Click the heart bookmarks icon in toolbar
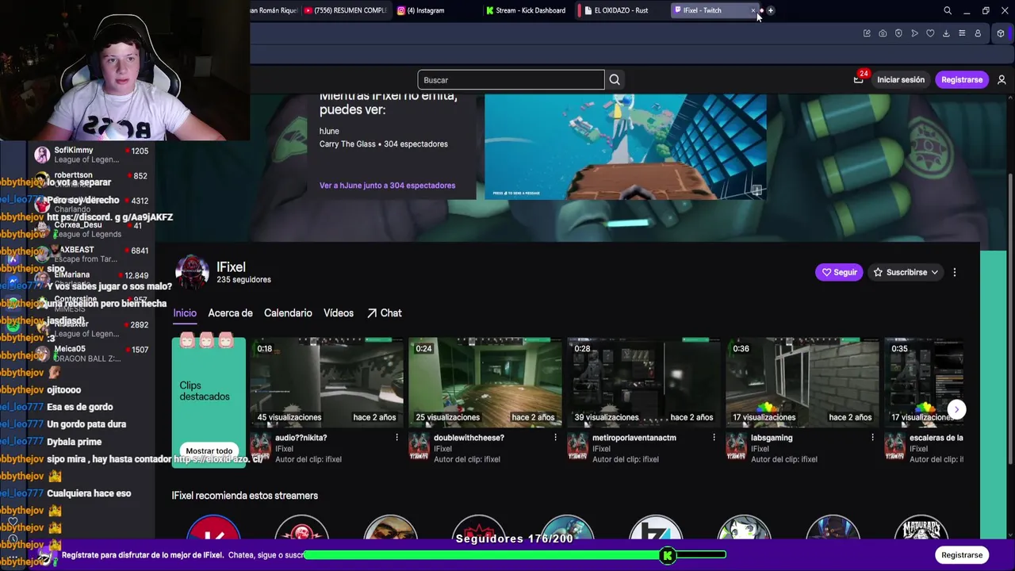 coord(930,33)
